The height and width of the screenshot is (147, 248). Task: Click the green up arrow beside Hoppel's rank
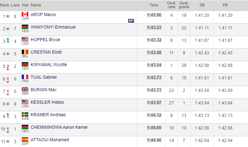pos(8,41)
